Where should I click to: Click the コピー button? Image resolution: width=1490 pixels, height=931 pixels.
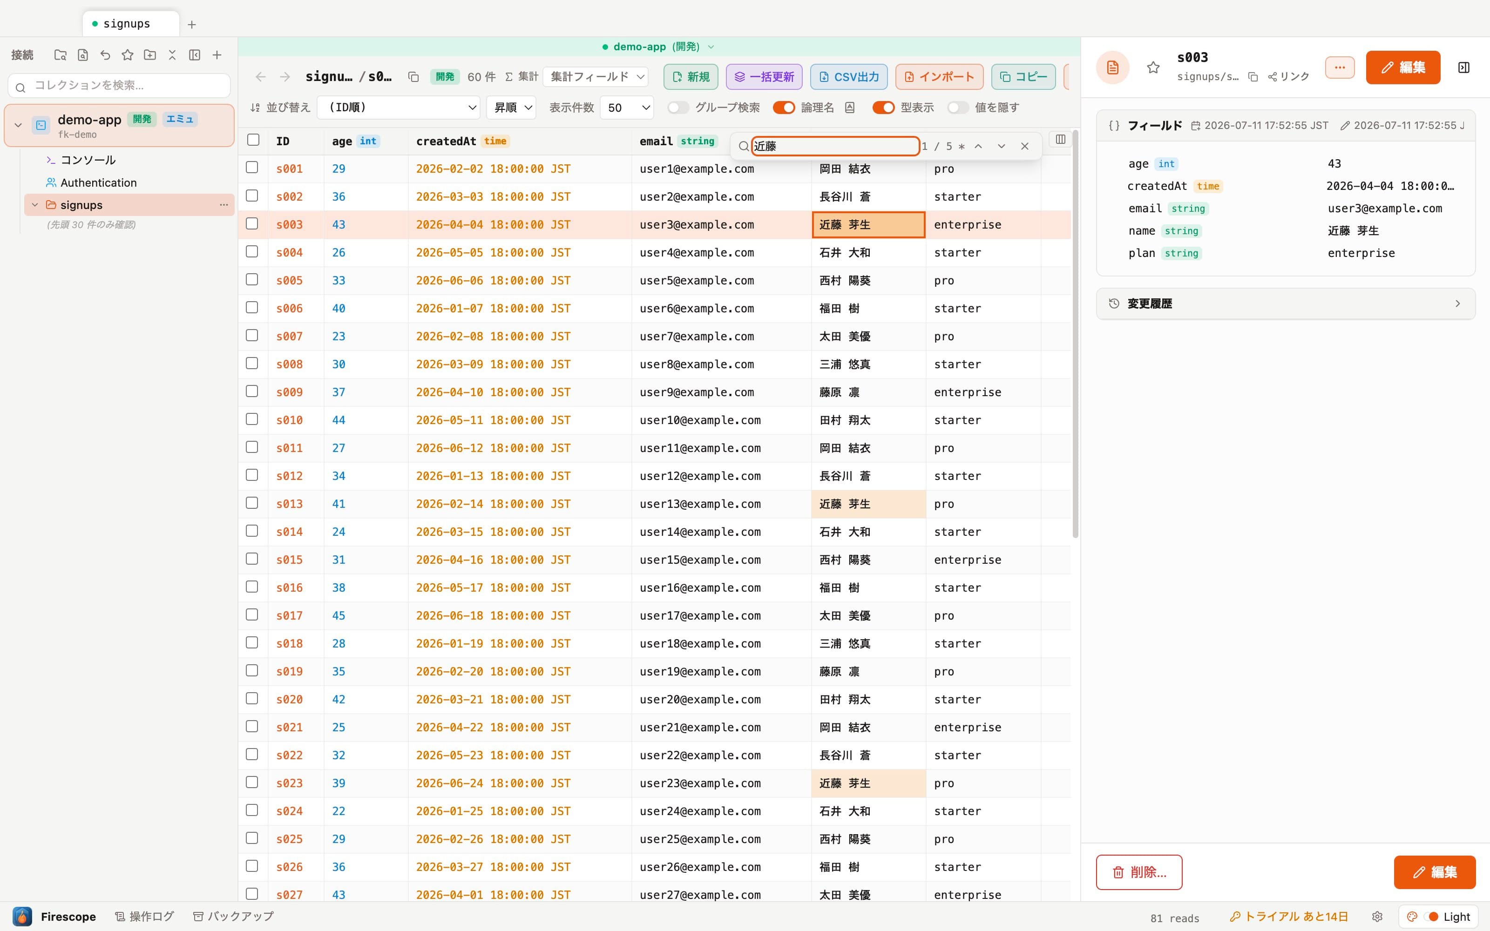point(1024,76)
